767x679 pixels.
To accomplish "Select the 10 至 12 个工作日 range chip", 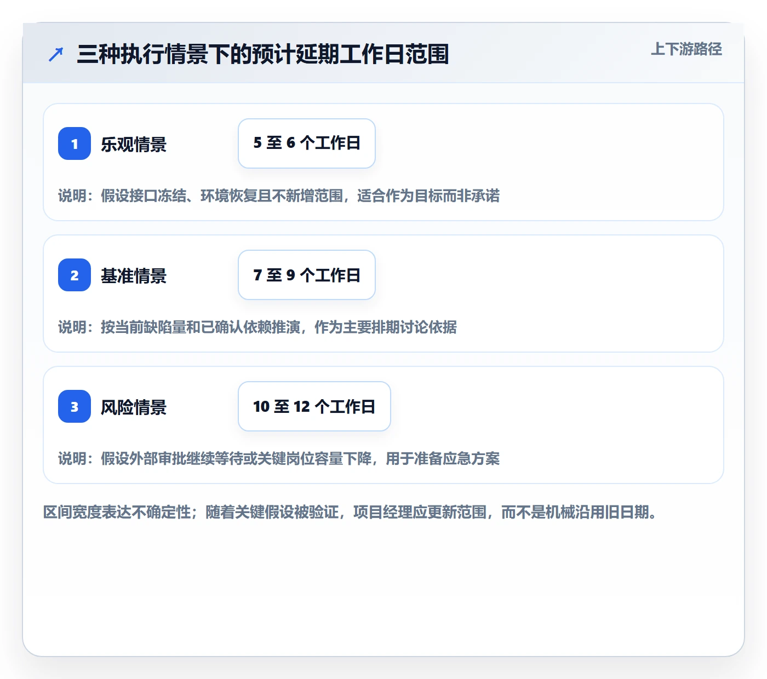I will pyautogui.click(x=314, y=406).
